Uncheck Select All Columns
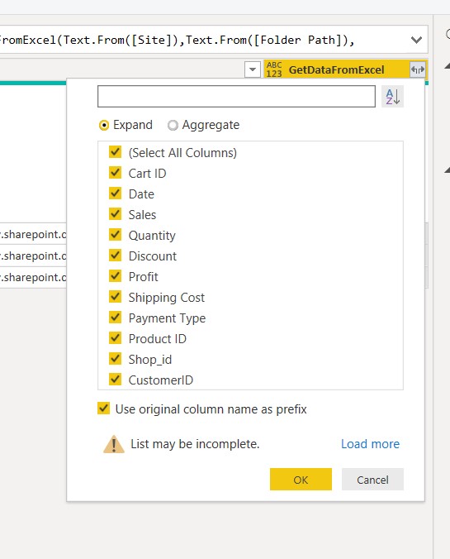This screenshot has height=559, width=450. [115, 152]
